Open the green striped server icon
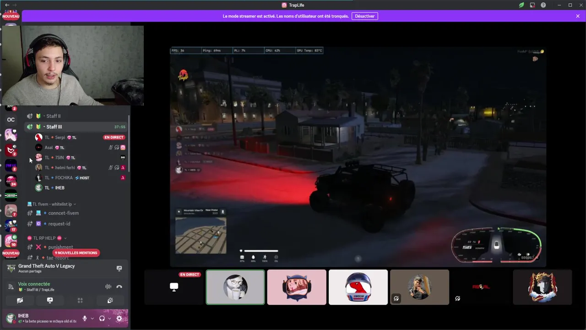This screenshot has width=586, height=330. (11, 195)
